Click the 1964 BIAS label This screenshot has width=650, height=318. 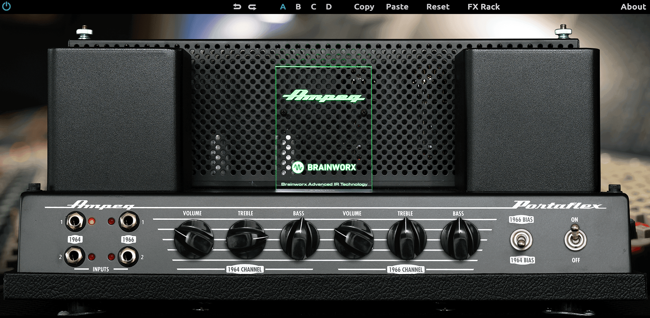coord(522,260)
